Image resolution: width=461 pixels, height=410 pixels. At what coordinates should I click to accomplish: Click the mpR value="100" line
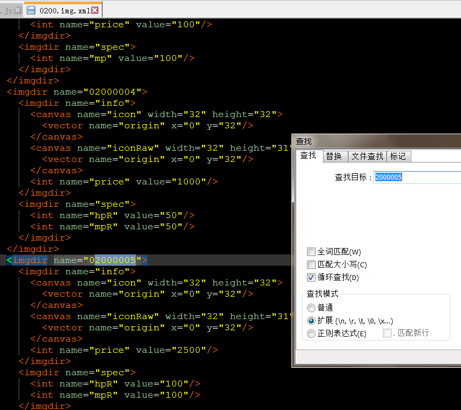116,395
